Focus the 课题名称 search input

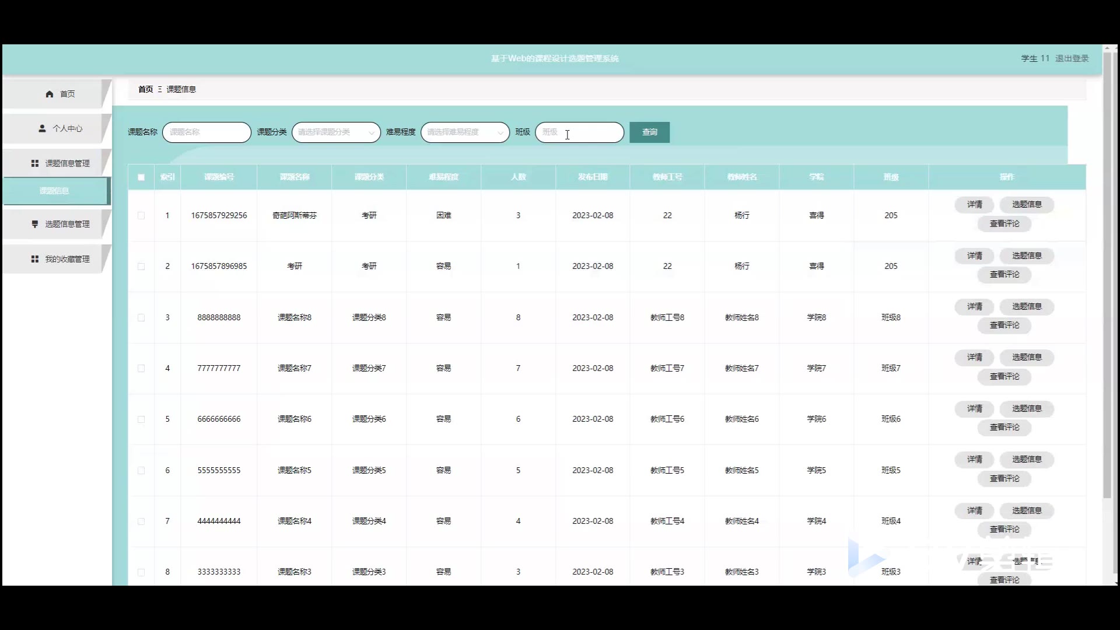tap(206, 132)
